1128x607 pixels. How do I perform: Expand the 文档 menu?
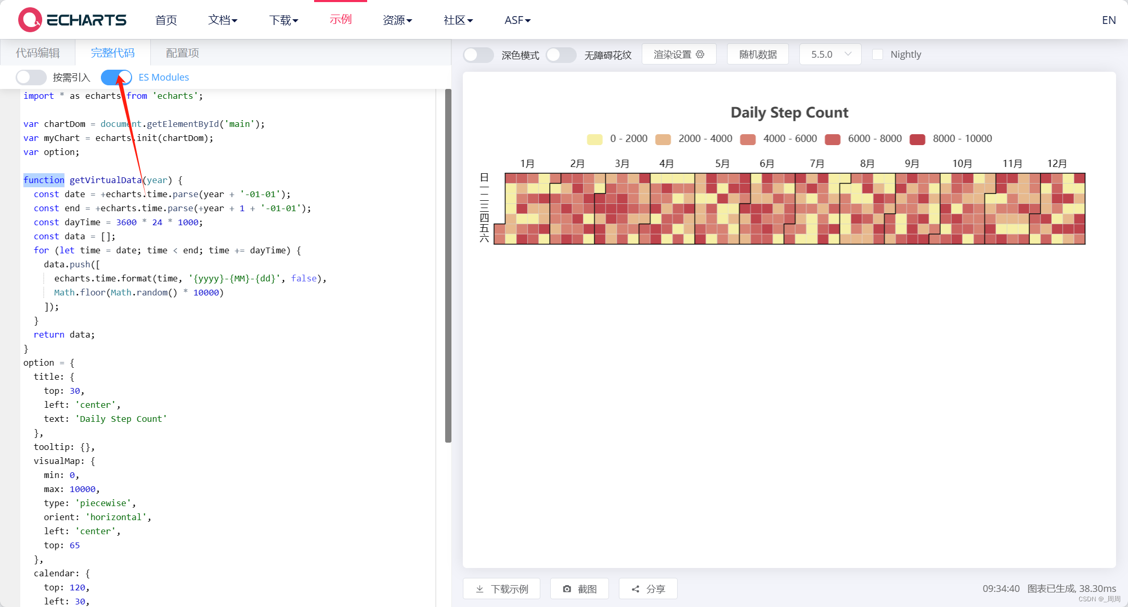223,20
